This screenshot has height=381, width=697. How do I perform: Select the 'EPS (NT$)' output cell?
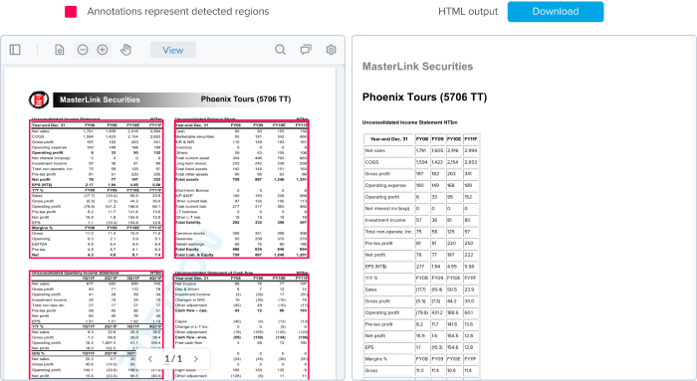[x=389, y=267]
